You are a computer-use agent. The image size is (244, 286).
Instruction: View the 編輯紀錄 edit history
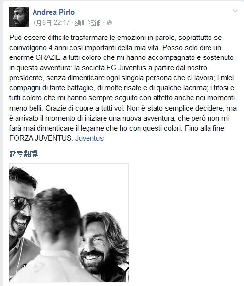pyautogui.click(x=87, y=23)
